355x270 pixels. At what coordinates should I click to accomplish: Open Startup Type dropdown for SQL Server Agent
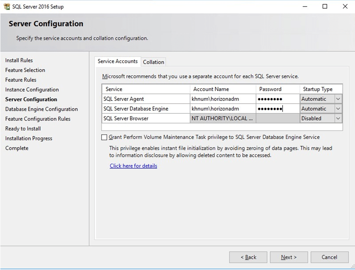coord(338,99)
